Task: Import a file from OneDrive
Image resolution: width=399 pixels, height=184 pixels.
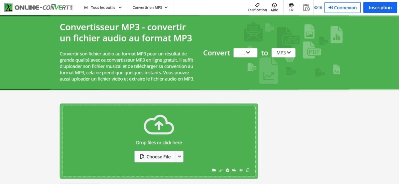Action: point(234,170)
